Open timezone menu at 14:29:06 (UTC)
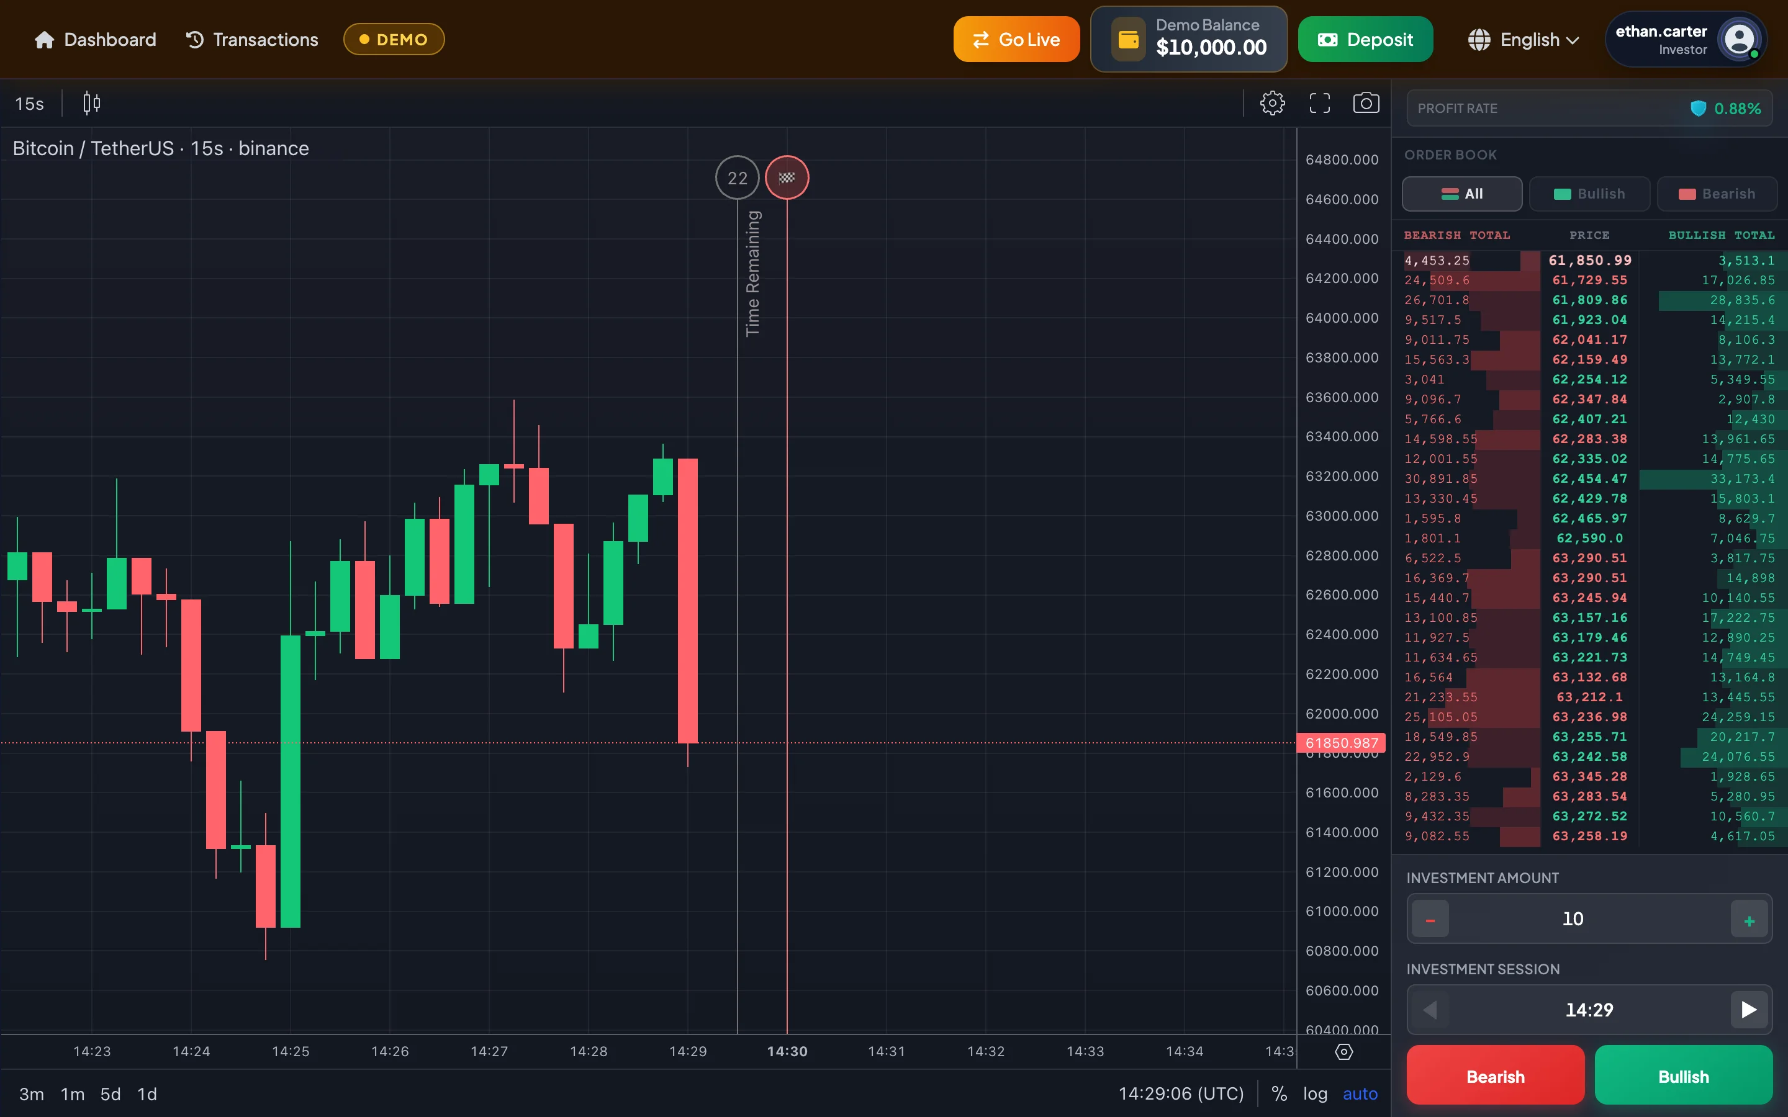 pos(1181,1094)
